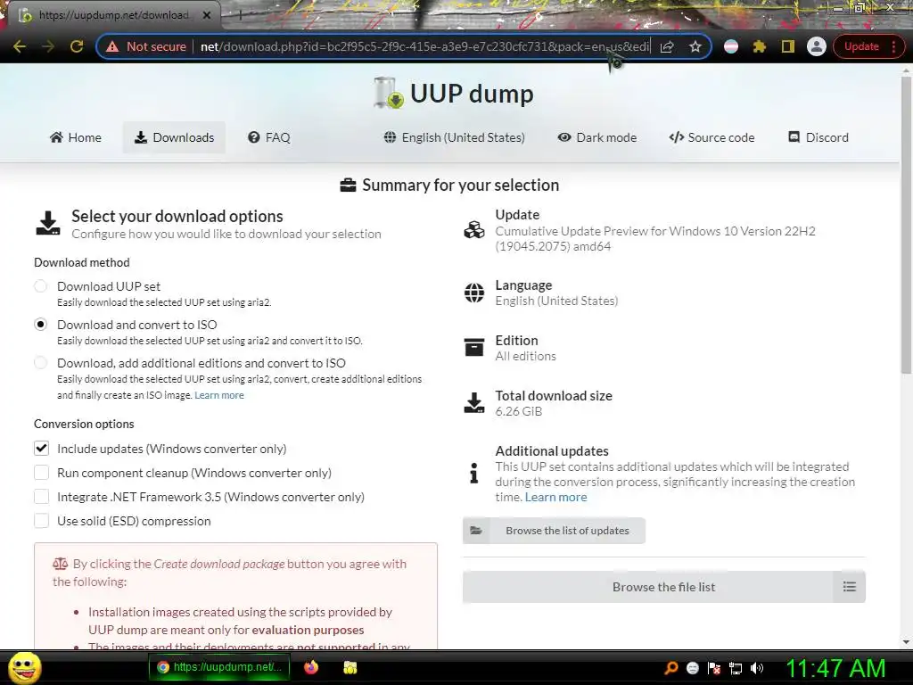Open Learn more link under additional editions
Image resolution: width=913 pixels, height=685 pixels.
click(219, 395)
